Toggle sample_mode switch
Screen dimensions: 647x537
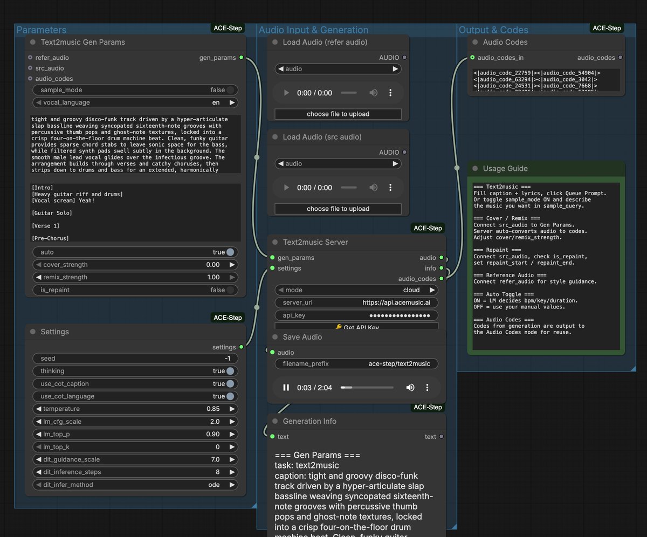click(x=231, y=90)
